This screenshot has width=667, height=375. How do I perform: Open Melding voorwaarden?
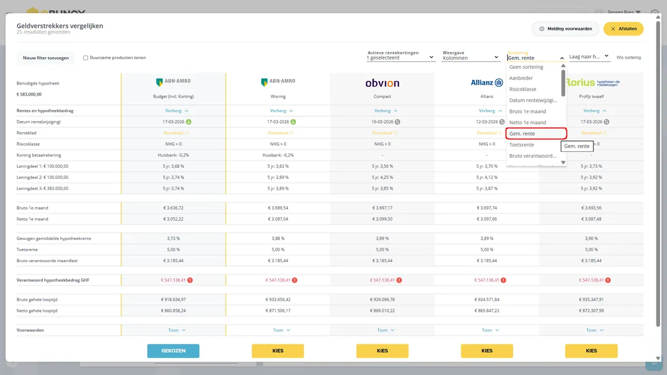coord(565,29)
